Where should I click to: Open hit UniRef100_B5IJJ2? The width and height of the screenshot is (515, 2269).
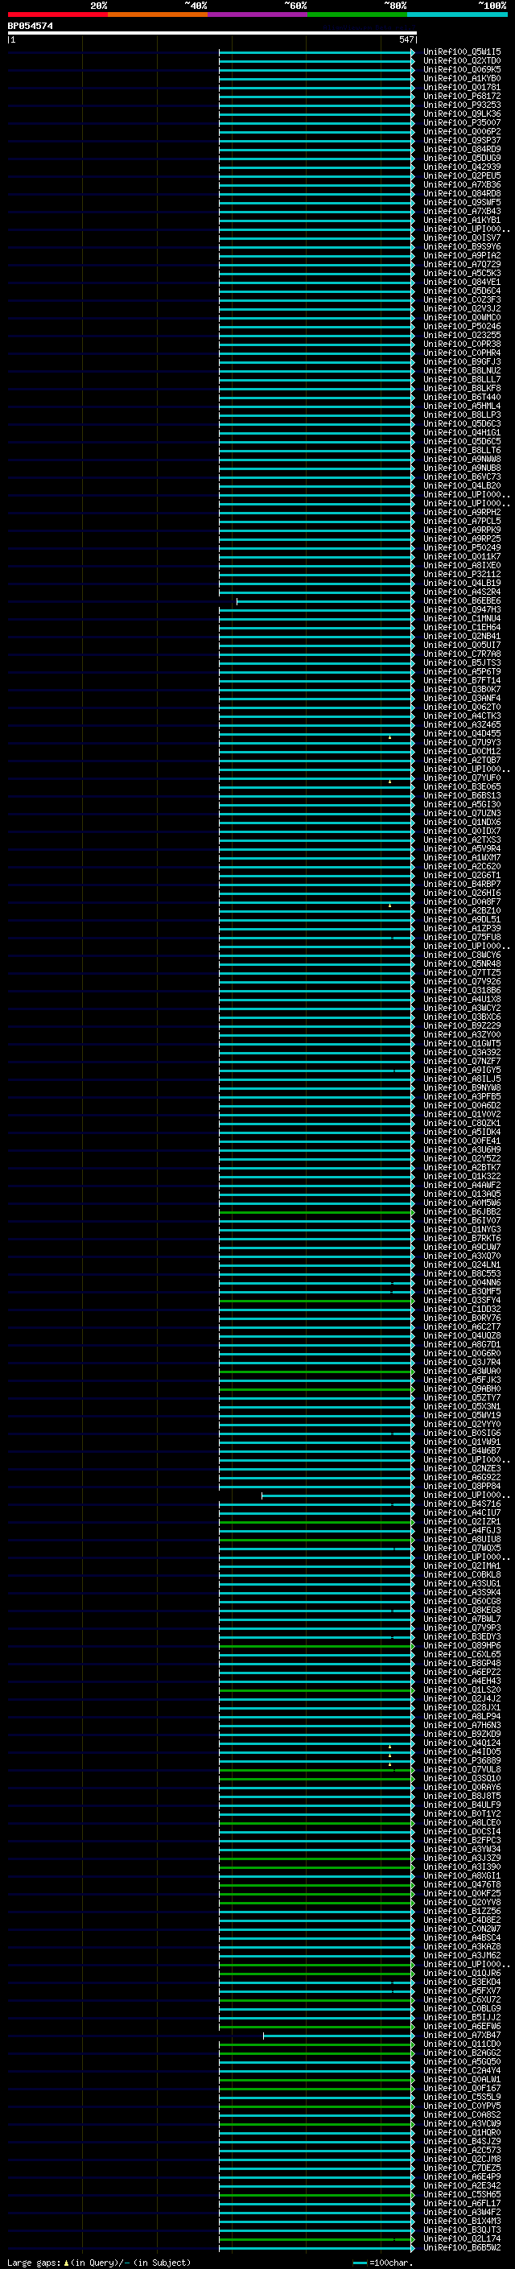point(462,2017)
